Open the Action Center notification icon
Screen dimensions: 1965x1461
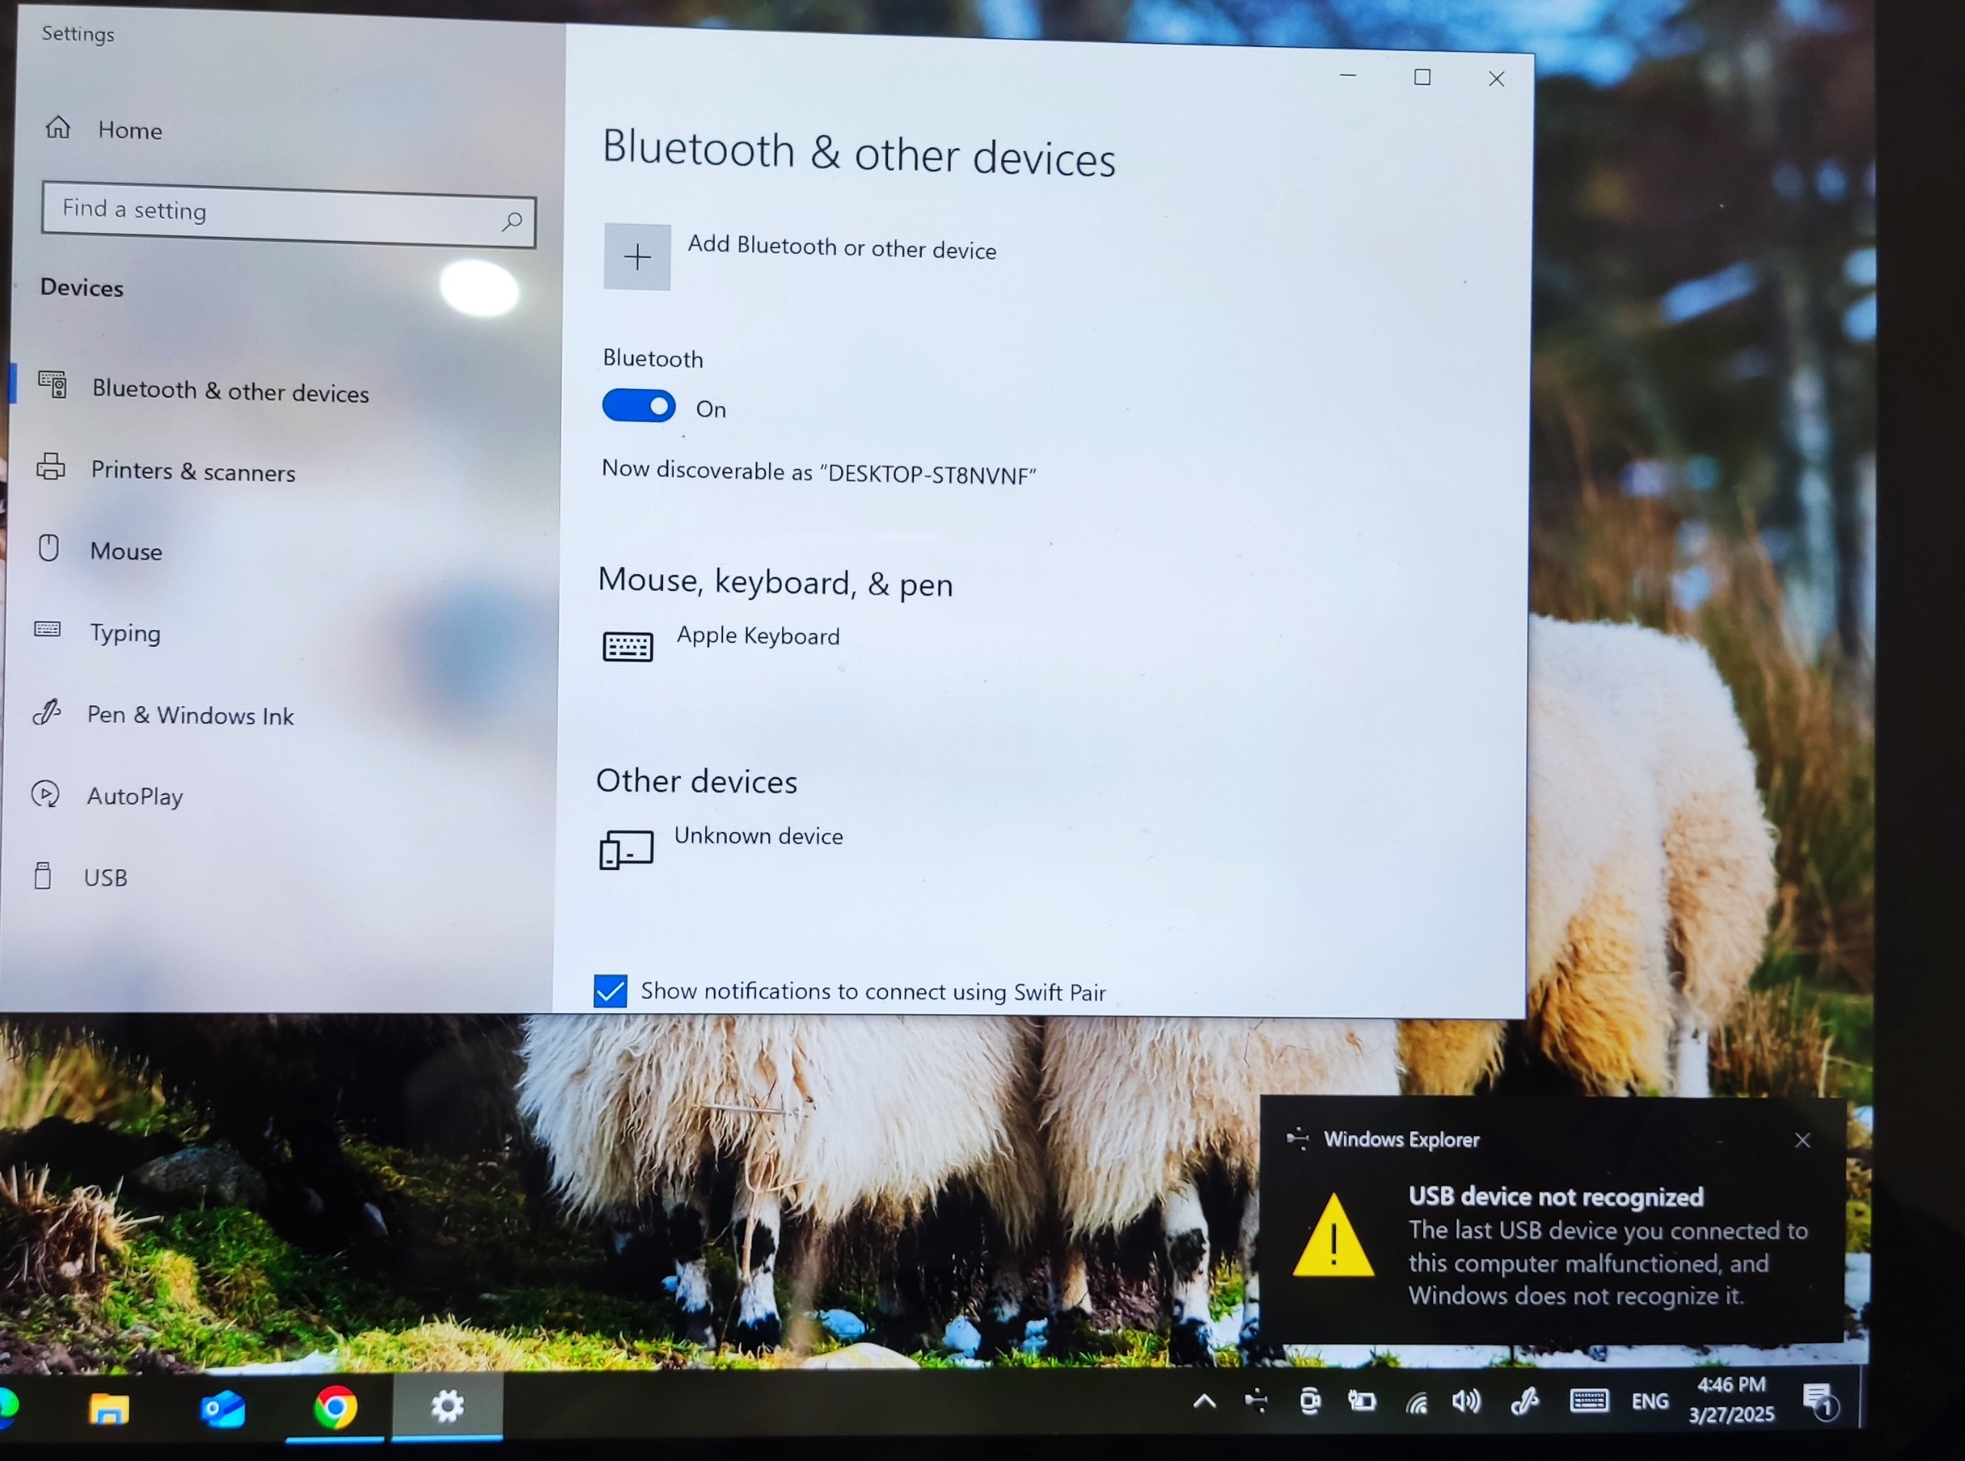pyautogui.click(x=1819, y=1401)
